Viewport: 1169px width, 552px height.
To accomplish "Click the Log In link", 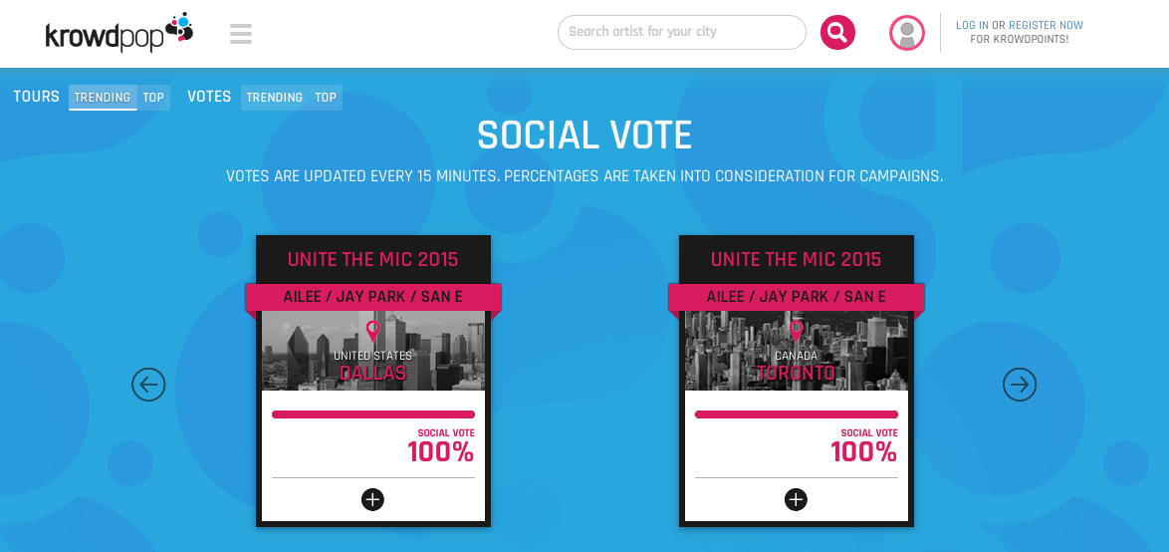I will click(972, 26).
